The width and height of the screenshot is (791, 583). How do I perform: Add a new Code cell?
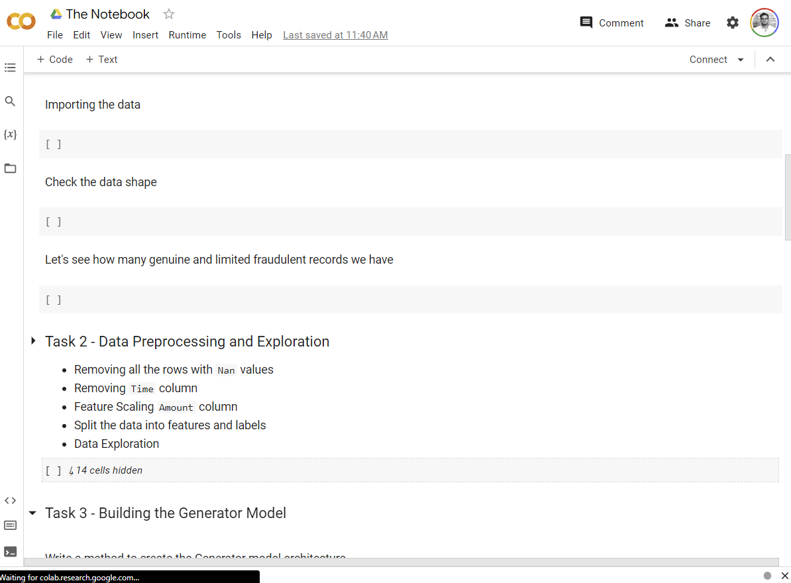click(54, 60)
